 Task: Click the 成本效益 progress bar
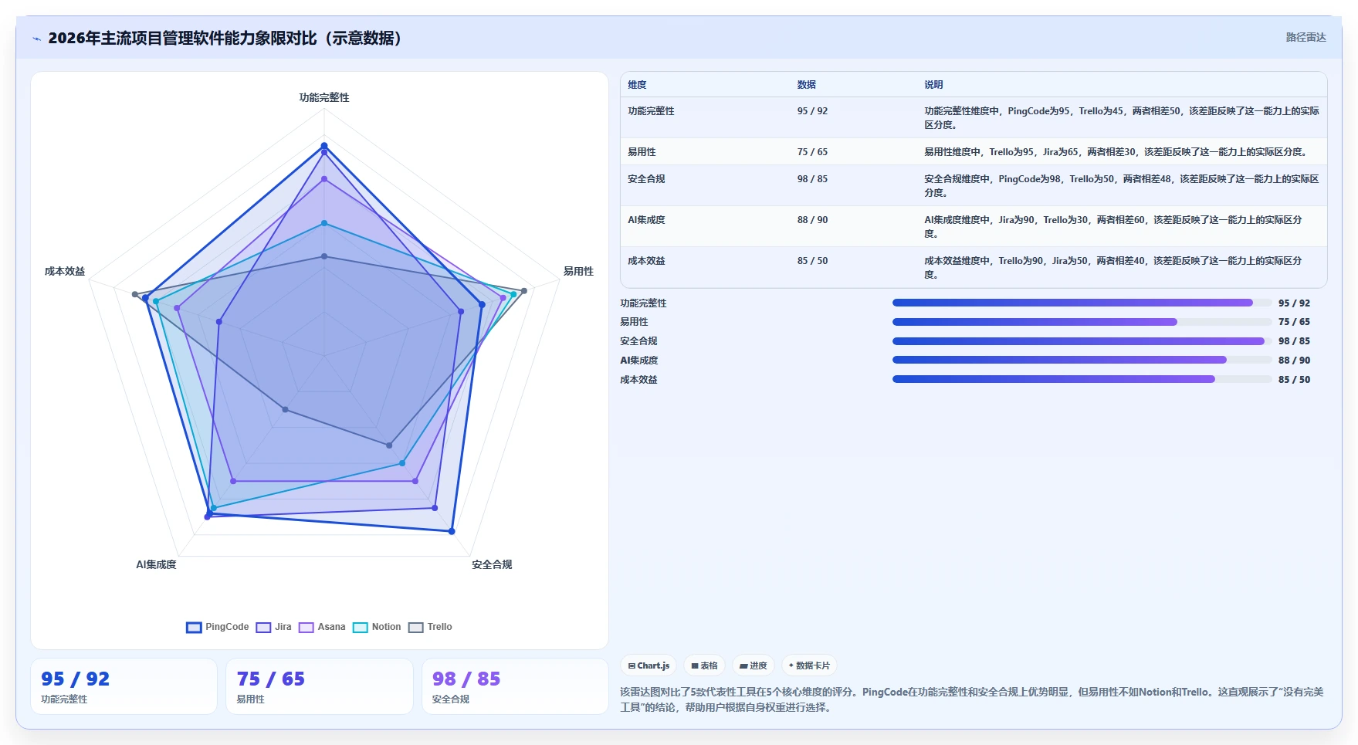coord(1082,379)
